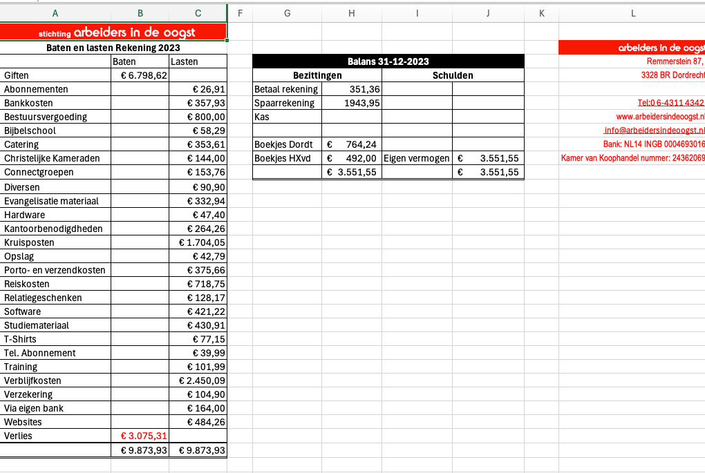705x473 pixels.
Task: Select the € 484,26 Websites amount
Action: coord(198,422)
